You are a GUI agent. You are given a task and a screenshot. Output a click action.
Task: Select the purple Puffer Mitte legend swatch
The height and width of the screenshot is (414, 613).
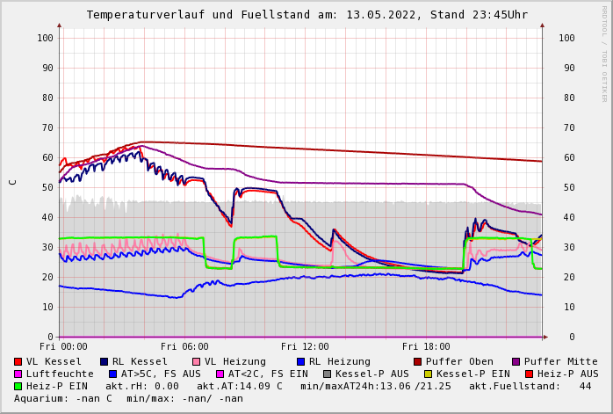coord(516,361)
